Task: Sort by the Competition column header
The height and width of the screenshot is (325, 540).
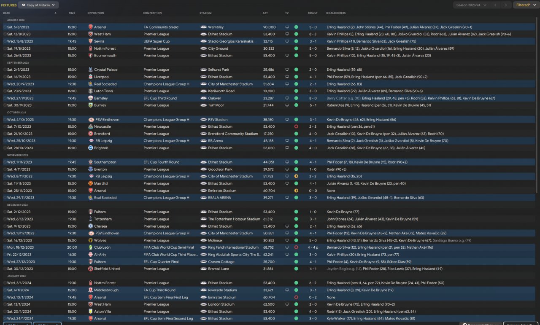Action: point(152,13)
